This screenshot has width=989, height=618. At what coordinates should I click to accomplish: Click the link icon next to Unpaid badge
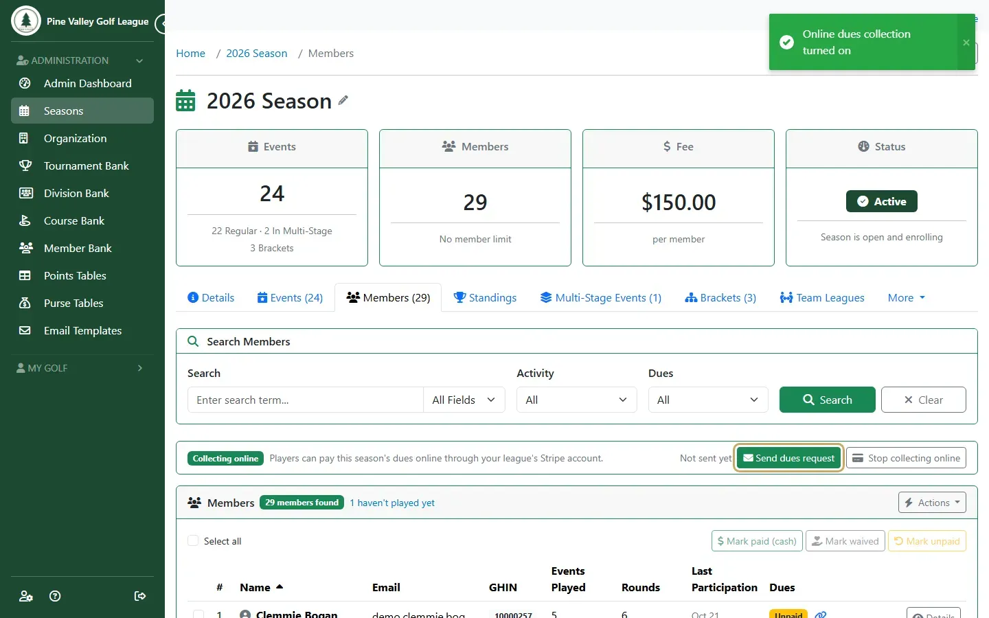[x=820, y=615]
